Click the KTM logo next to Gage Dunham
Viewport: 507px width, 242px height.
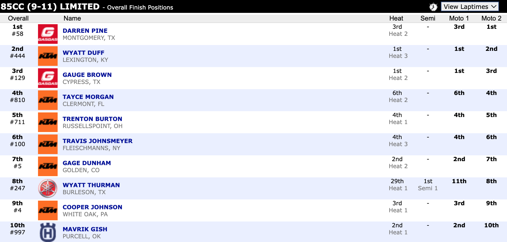(x=48, y=166)
